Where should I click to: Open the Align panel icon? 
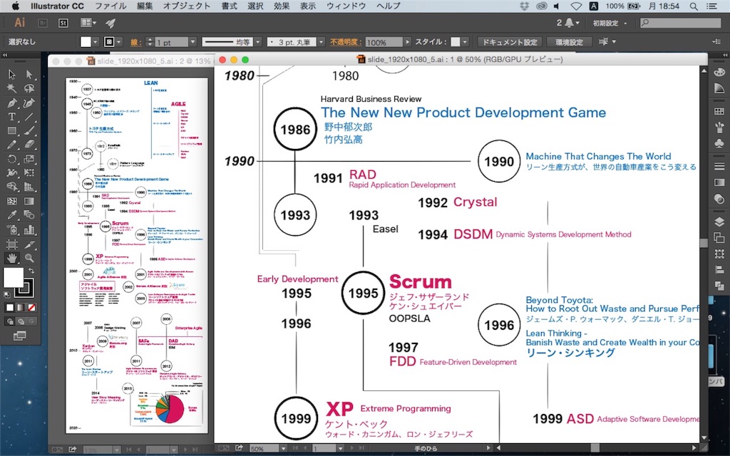719,270
